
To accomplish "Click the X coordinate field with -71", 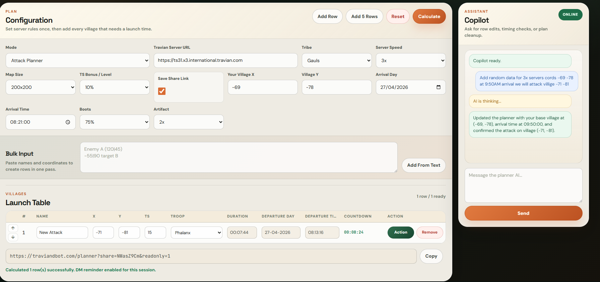I will pyautogui.click(x=103, y=233).
